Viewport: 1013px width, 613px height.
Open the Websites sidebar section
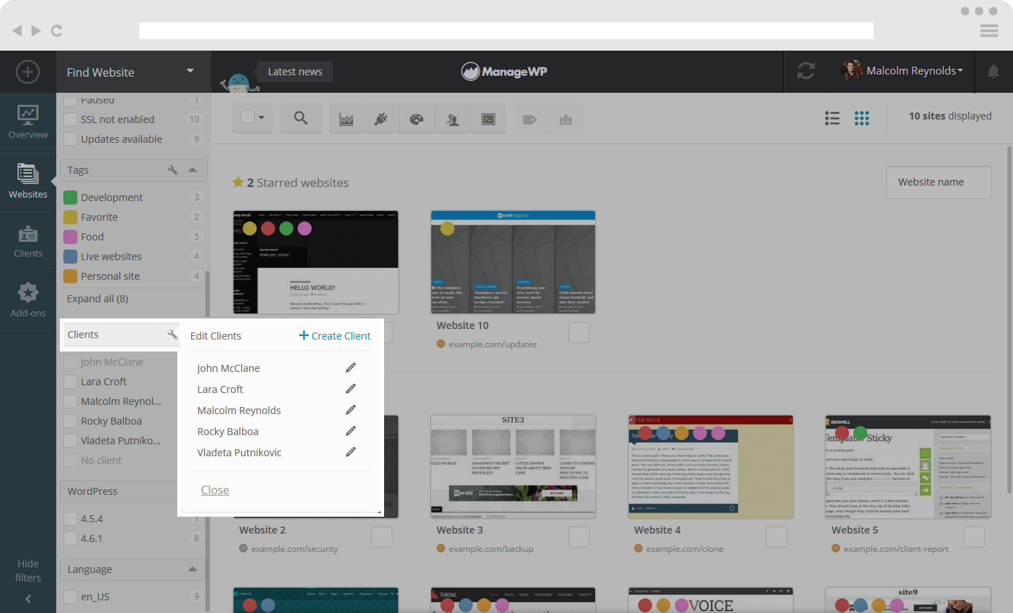coord(28,181)
